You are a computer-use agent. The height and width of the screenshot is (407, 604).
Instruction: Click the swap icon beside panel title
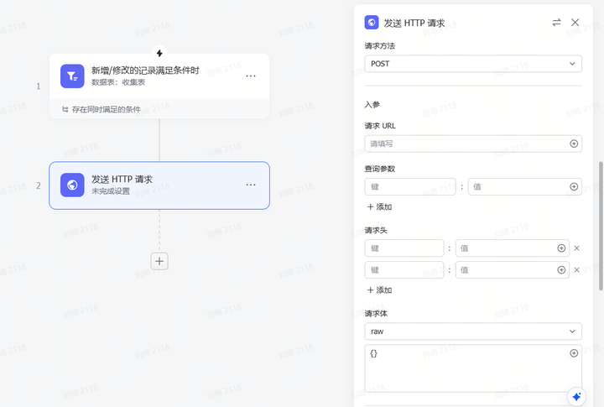[x=556, y=23]
